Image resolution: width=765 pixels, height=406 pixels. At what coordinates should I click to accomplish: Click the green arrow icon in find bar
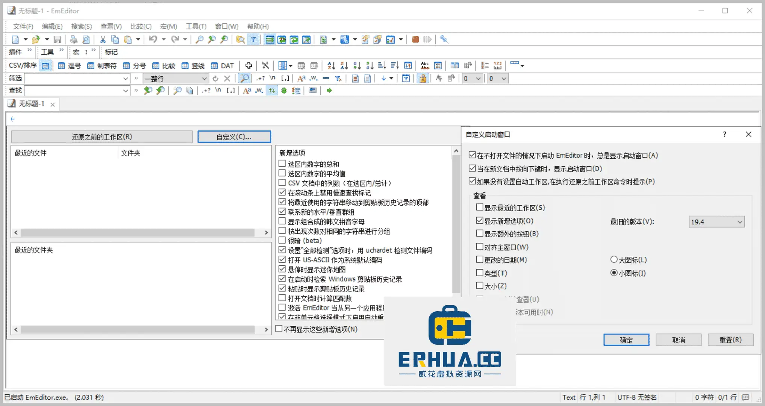pos(329,91)
